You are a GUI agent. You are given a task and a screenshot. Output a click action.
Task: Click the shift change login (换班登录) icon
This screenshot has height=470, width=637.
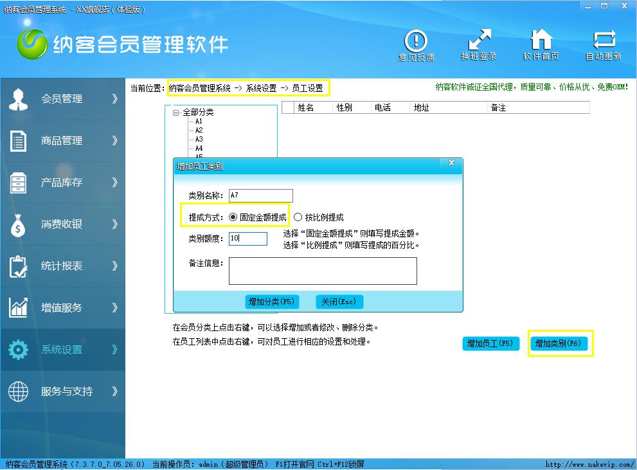click(479, 42)
